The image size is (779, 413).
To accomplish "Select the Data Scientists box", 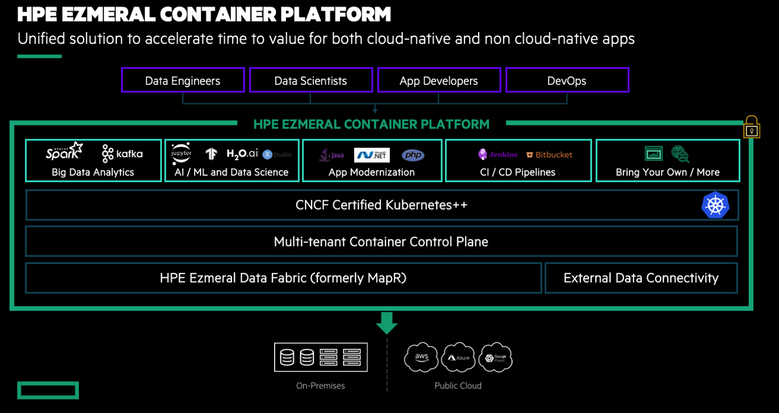I will tap(311, 80).
